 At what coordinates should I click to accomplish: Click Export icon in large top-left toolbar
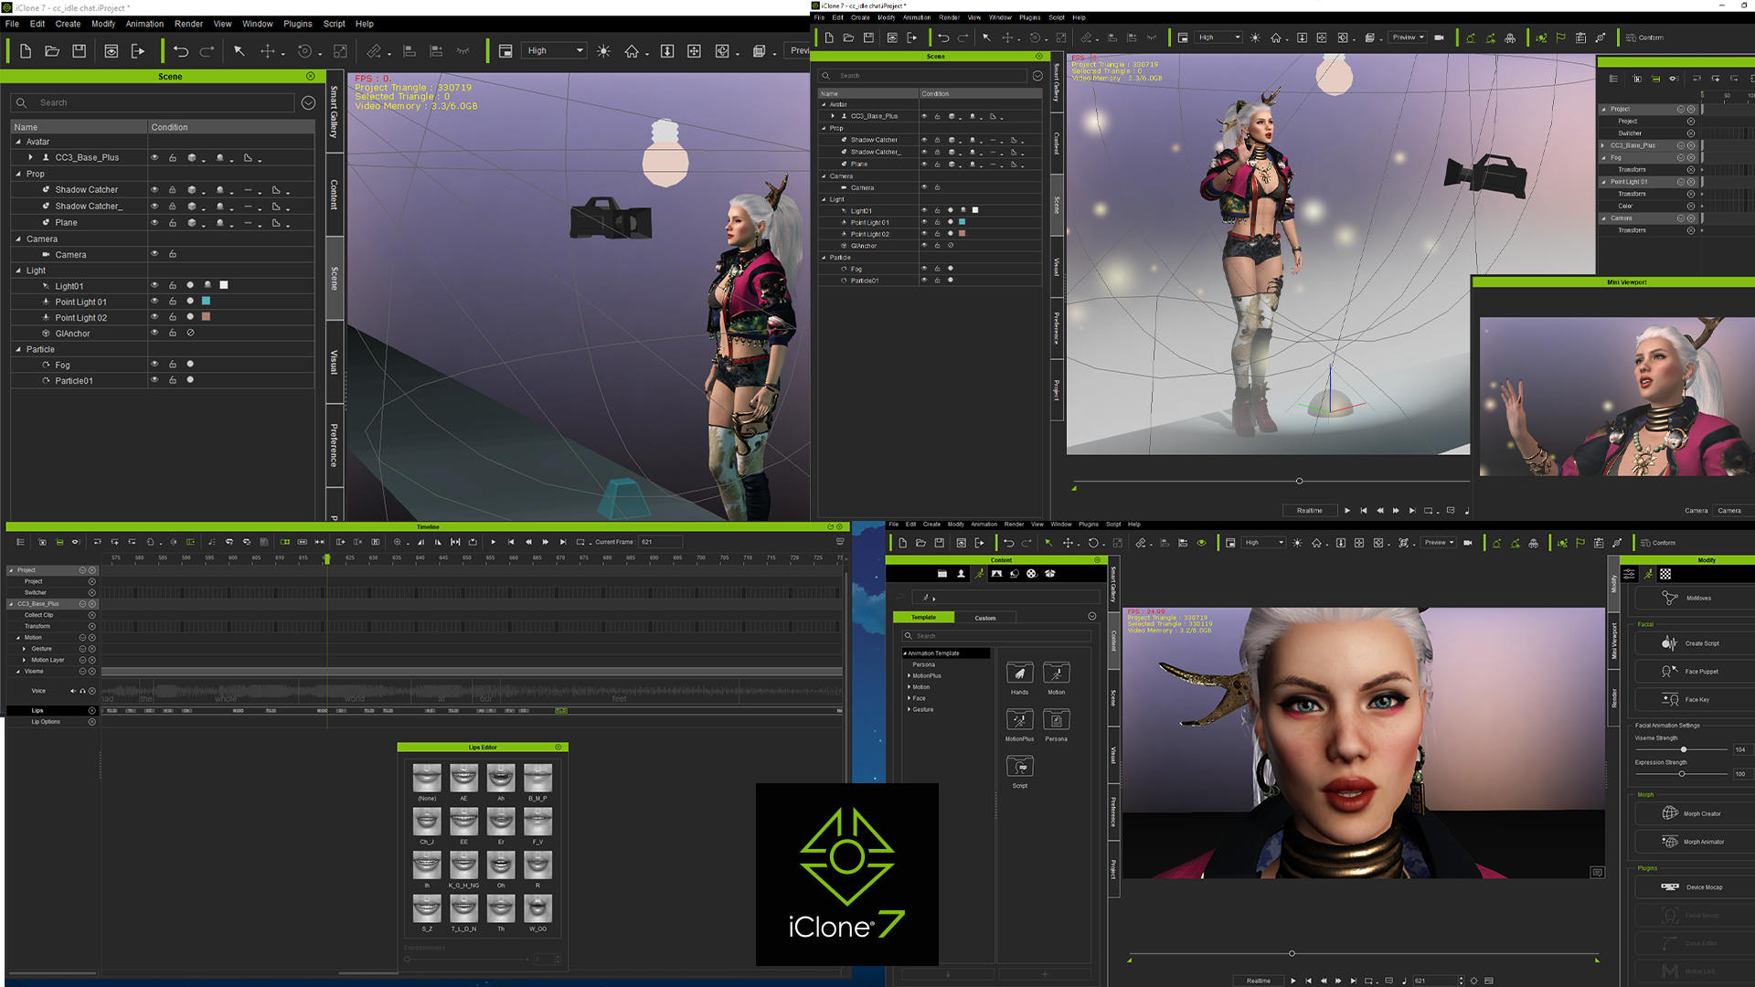(x=138, y=51)
